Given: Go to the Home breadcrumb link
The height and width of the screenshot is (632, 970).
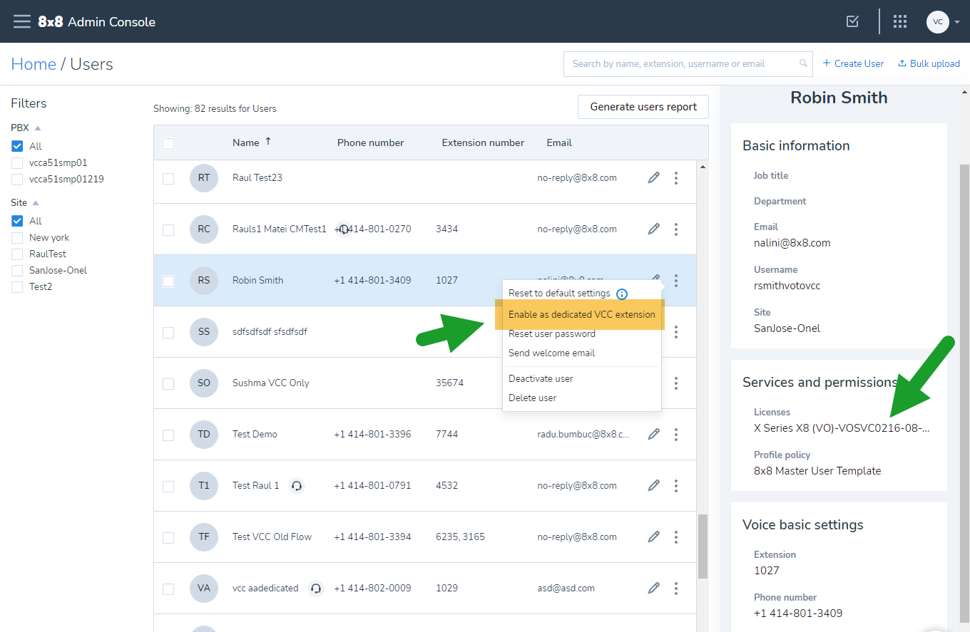Looking at the screenshot, I should click(34, 64).
